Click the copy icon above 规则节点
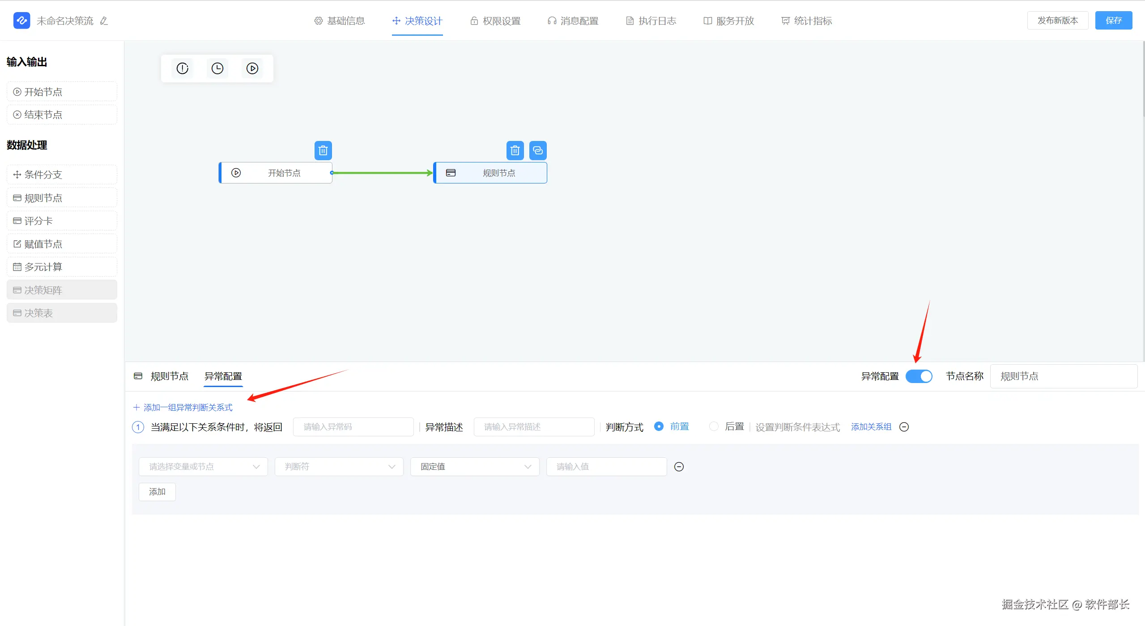This screenshot has height=626, width=1145. 538,151
